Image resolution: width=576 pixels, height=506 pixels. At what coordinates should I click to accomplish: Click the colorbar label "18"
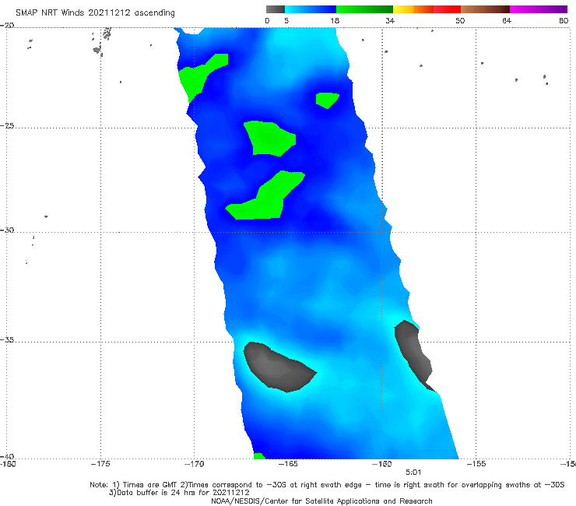[x=335, y=20]
